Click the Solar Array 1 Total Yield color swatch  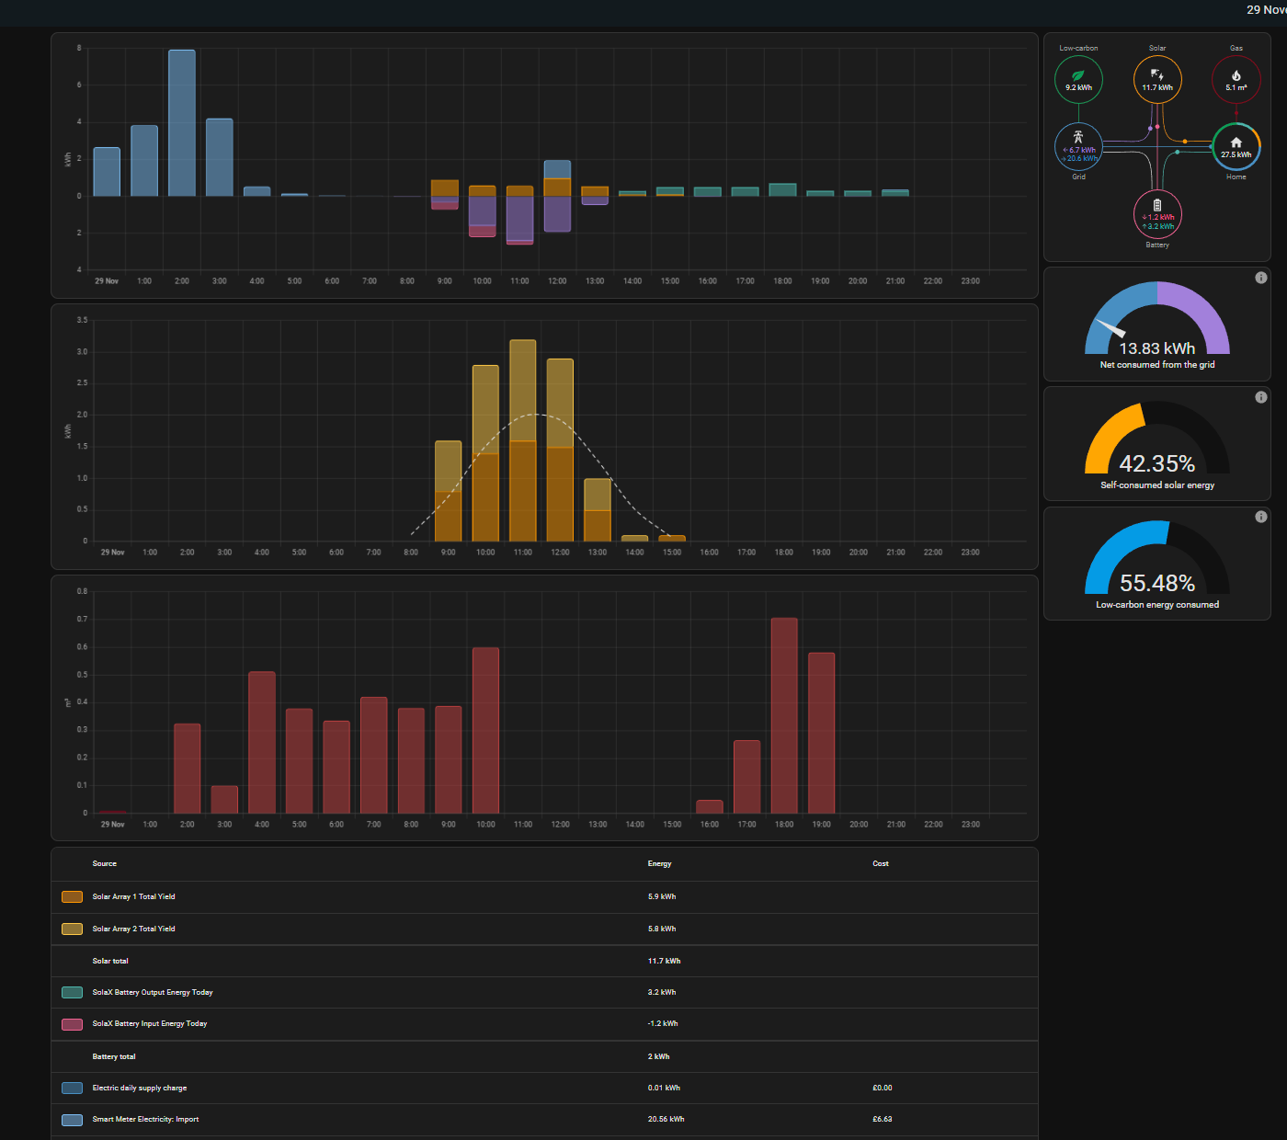[x=72, y=896]
